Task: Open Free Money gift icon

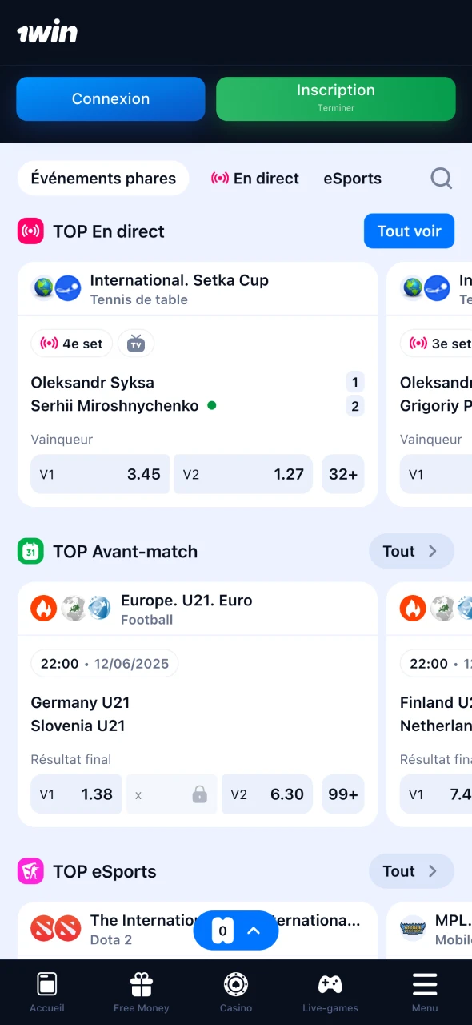Action: (x=142, y=991)
